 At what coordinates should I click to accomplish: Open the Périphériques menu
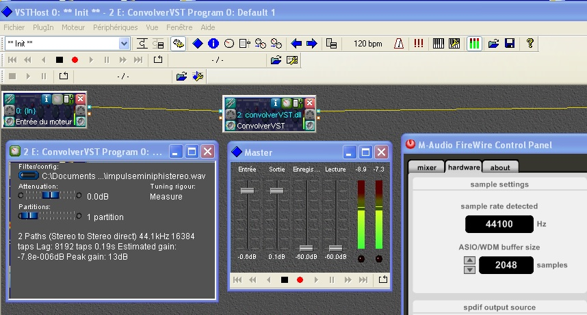point(116,27)
